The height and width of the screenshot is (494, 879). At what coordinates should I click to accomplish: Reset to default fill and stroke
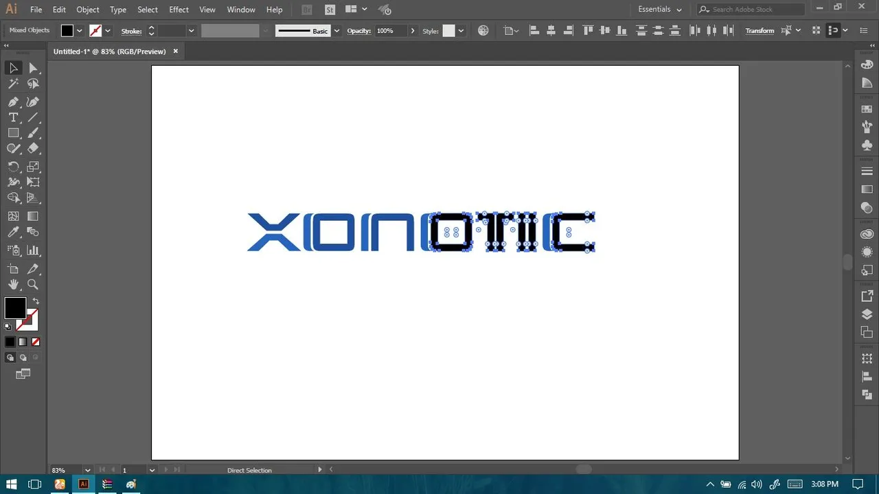pyautogui.click(x=8, y=327)
